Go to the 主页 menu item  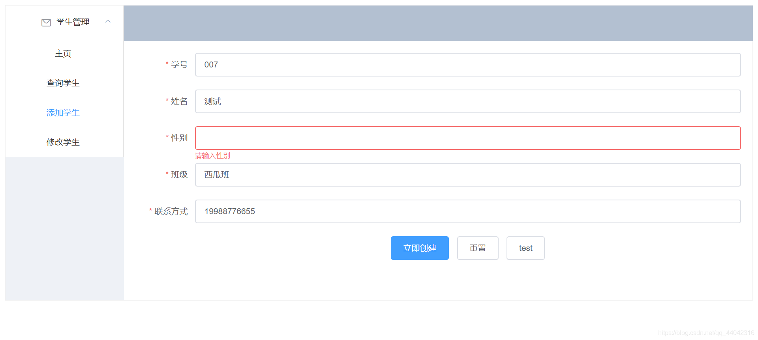63,54
